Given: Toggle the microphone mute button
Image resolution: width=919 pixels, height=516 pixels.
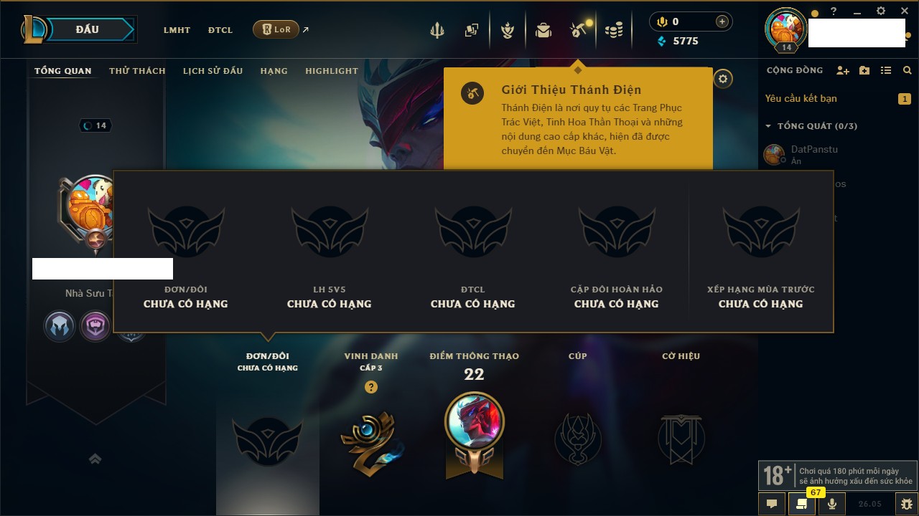Looking at the screenshot, I should (831, 504).
